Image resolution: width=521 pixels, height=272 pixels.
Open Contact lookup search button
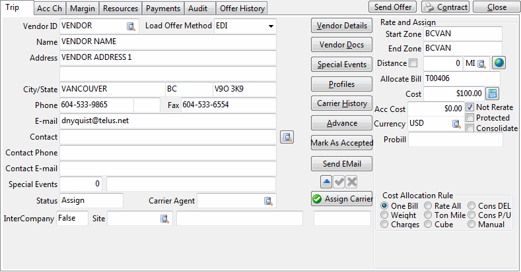coord(287,137)
